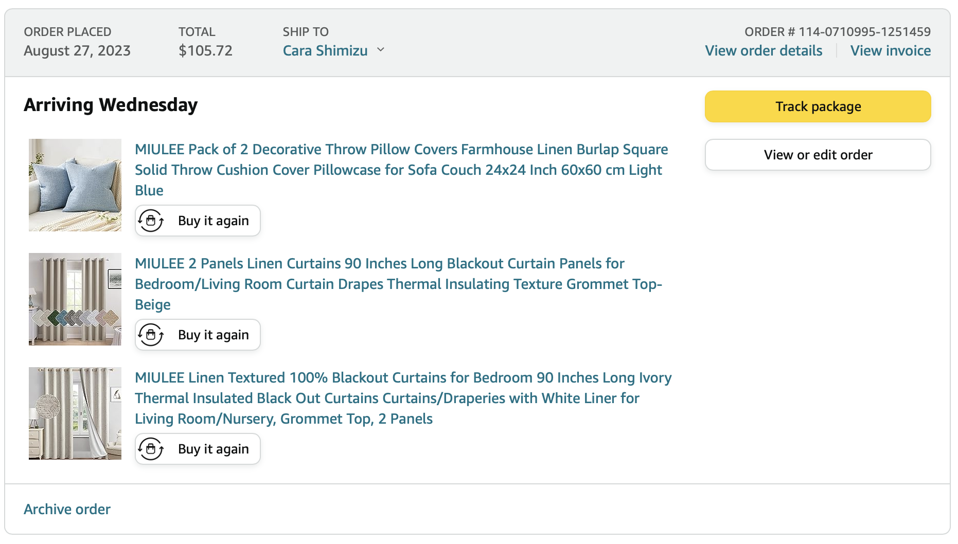Screen dimensions: 958x544
Task: Click the buy-again icon for pillow covers
Action: tap(151, 221)
